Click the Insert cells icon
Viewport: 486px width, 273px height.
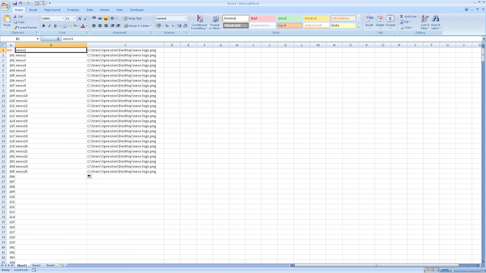(x=369, y=19)
